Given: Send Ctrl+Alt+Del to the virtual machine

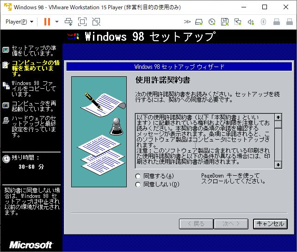Looking at the screenshot, I should [x=68, y=22].
